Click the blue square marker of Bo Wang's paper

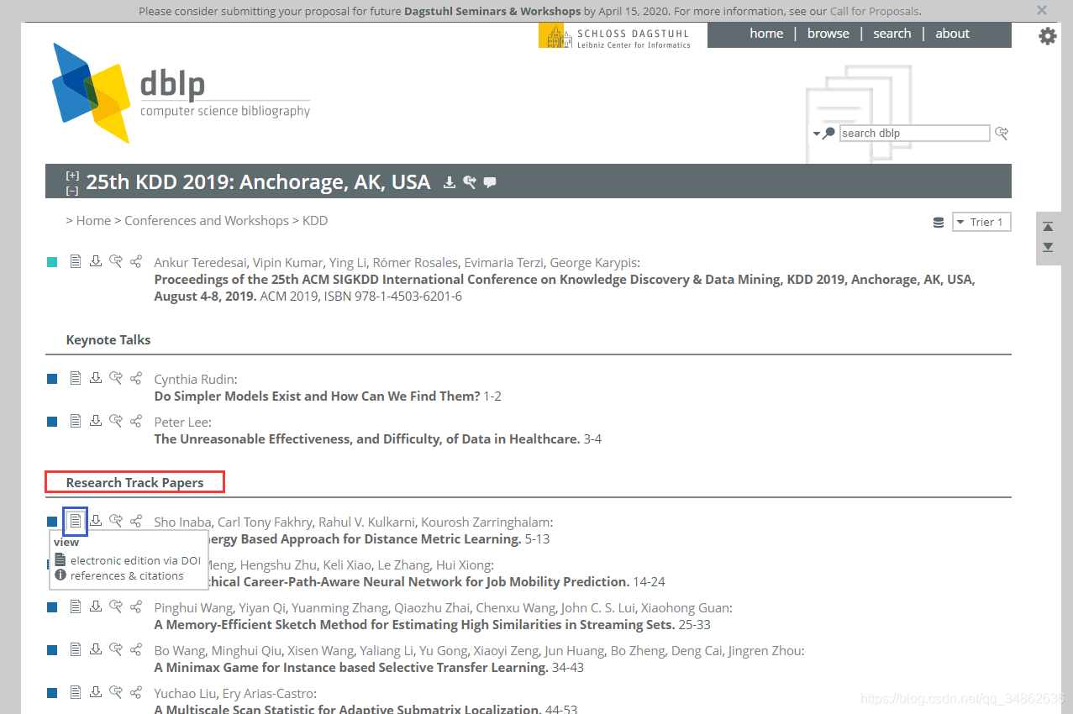[x=52, y=650]
